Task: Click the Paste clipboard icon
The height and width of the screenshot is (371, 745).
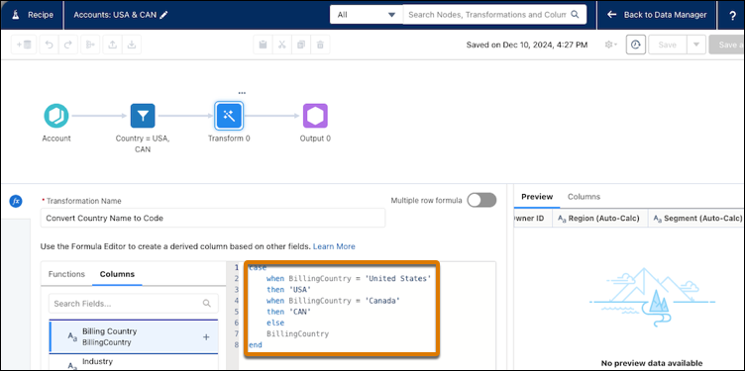Action: coord(263,45)
